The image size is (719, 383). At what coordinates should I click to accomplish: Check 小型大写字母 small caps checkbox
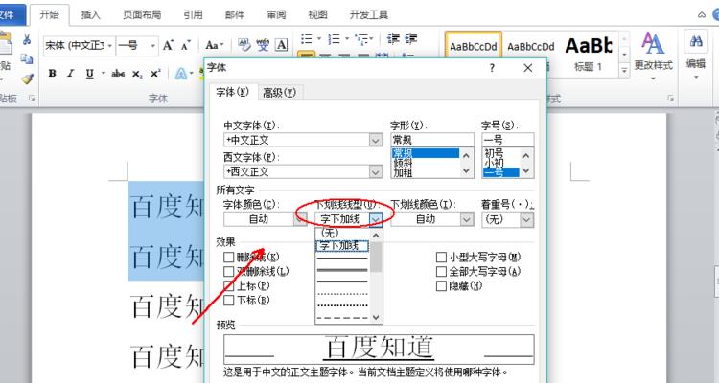[x=441, y=257]
